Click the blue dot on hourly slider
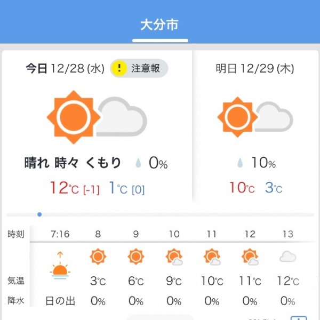 coord(39,214)
